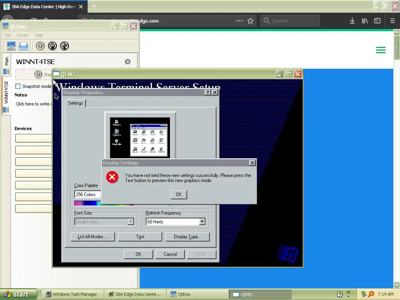Click the system tray clock
The image size is (400, 300).
[x=386, y=294]
